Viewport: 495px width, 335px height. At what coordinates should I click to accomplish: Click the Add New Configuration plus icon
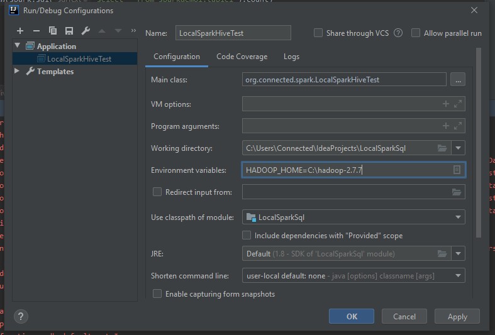(x=20, y=31)
